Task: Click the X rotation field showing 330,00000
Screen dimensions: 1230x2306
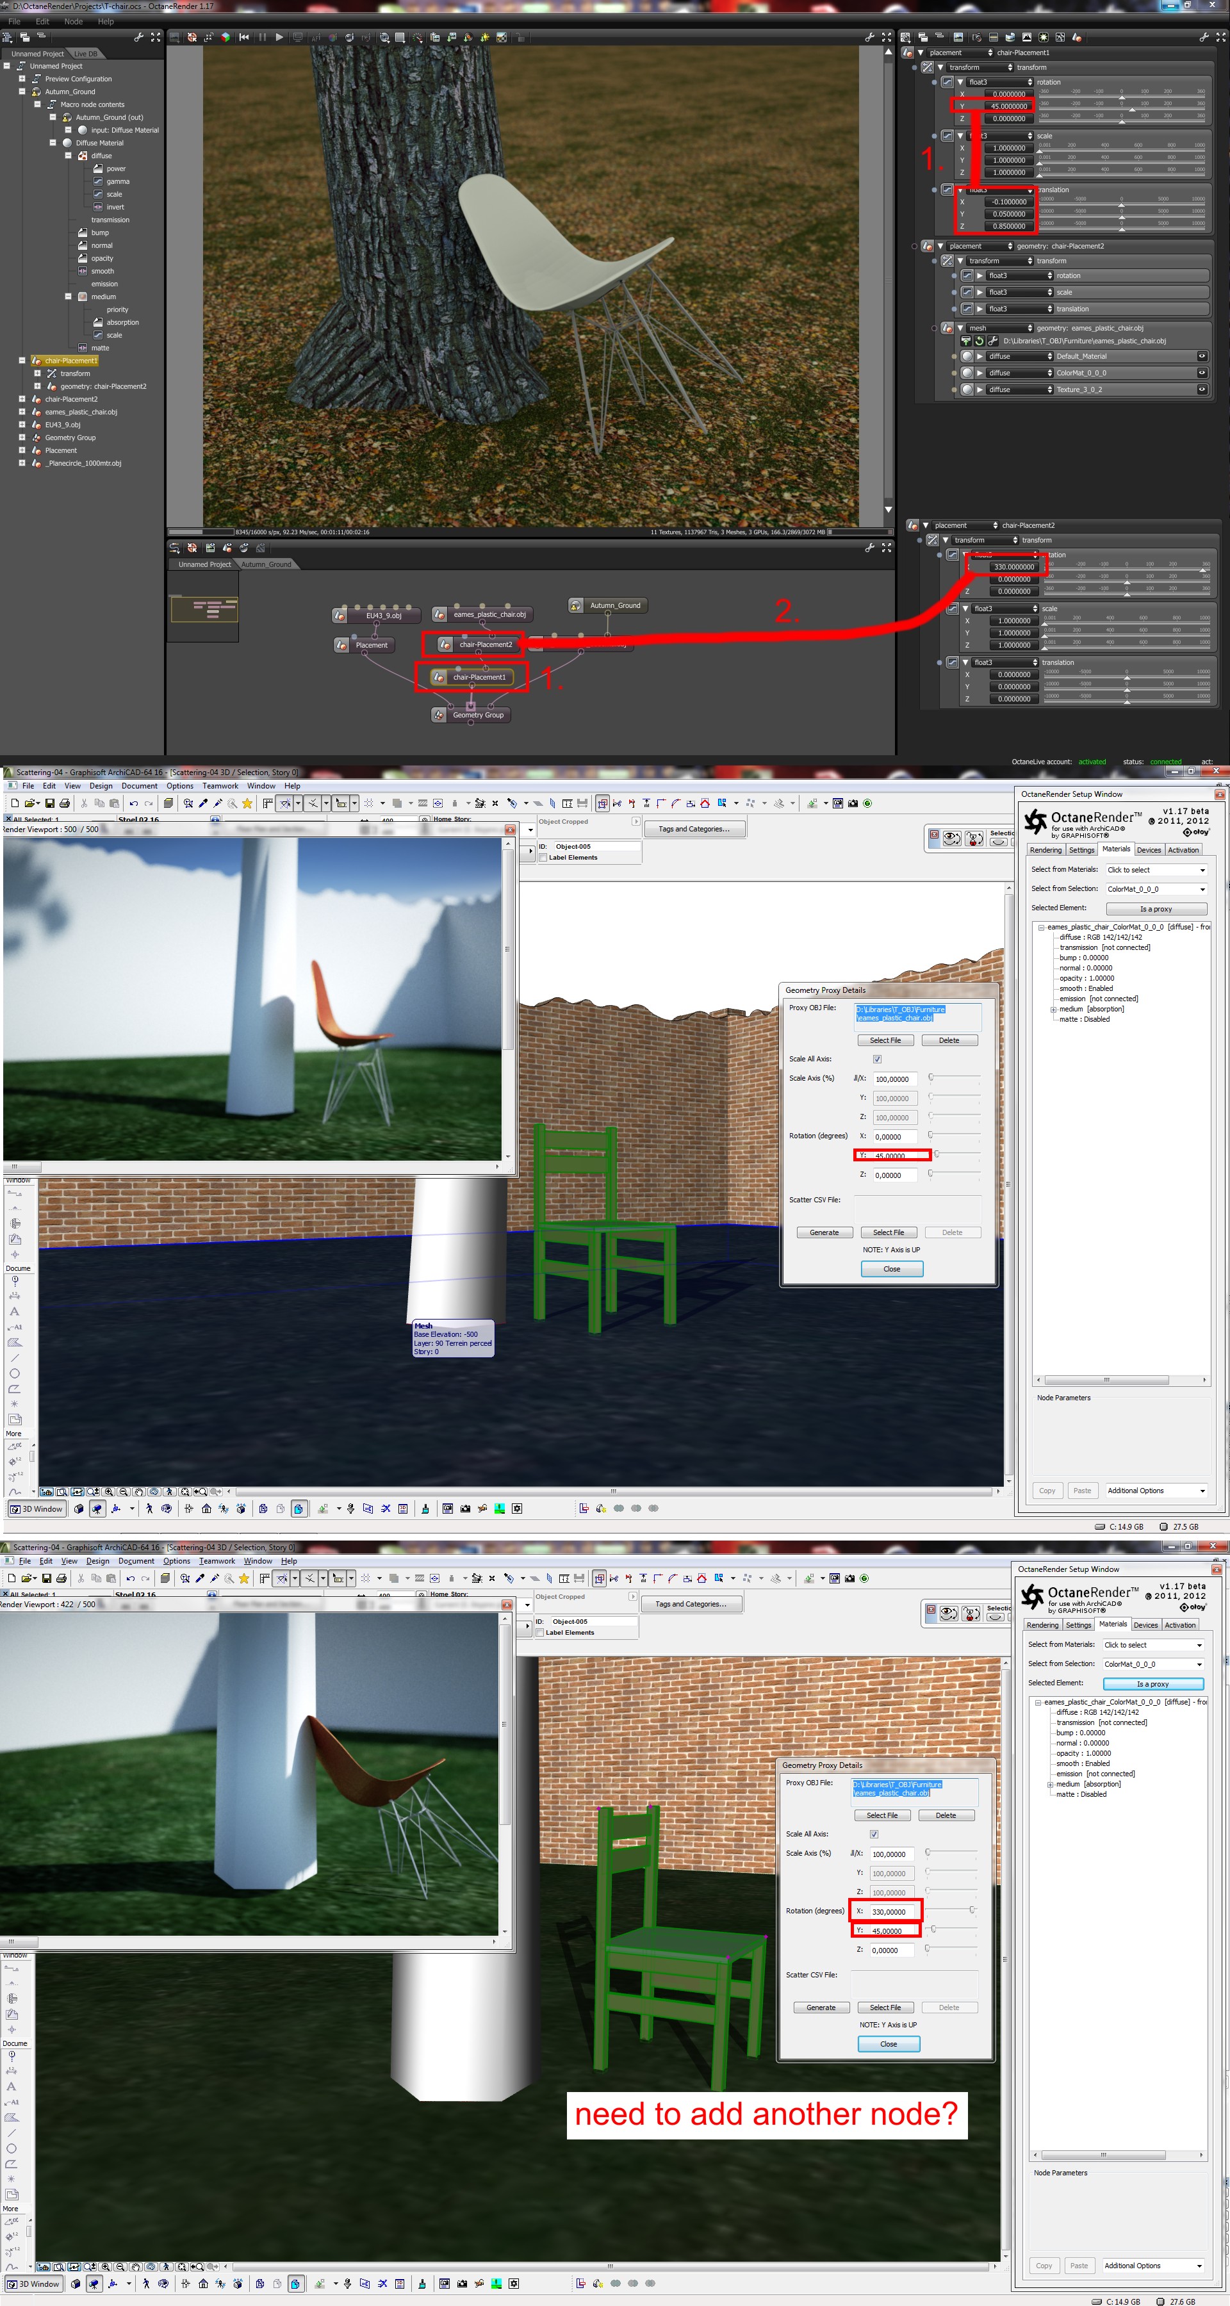Action: pos(892,1911)
